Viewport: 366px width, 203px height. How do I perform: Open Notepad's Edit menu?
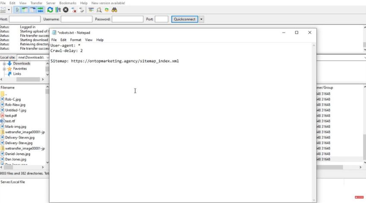tap(63, 40)
